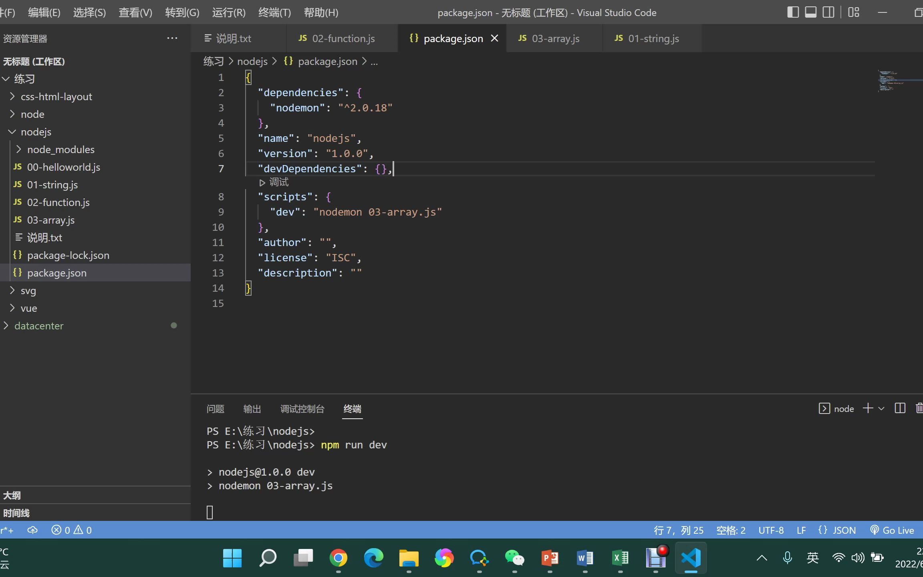Open Chrome from the taskbar
The width and height of the screenshot is (923, 577).
point(339,558)
